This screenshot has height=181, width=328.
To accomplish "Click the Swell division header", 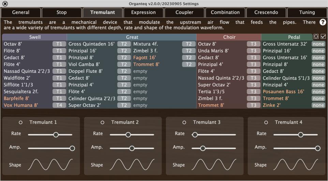I will 34,37.
